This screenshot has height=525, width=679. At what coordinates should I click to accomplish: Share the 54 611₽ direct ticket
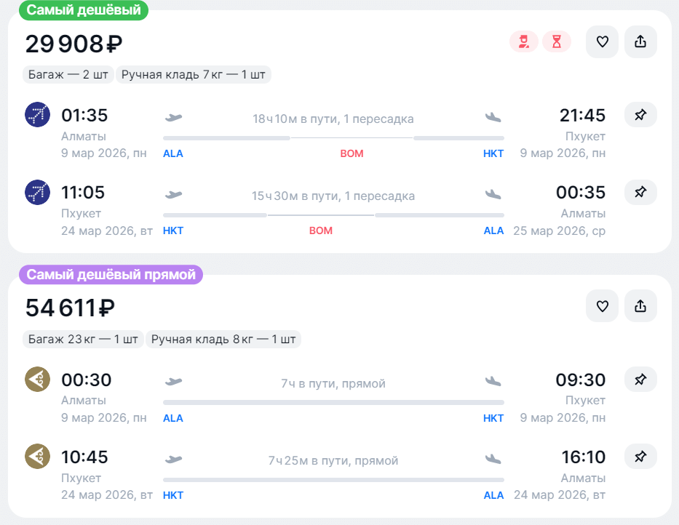(640, 306)
